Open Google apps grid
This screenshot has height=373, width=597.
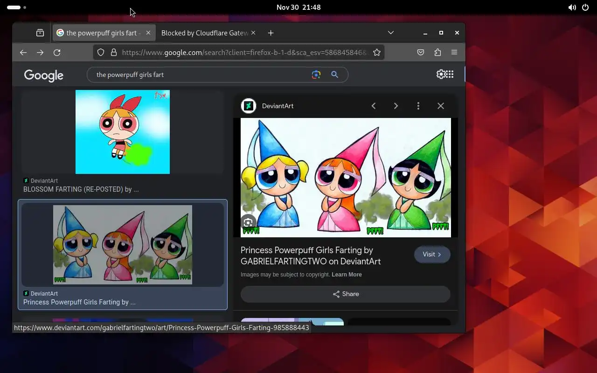click(x=450, y=74)
